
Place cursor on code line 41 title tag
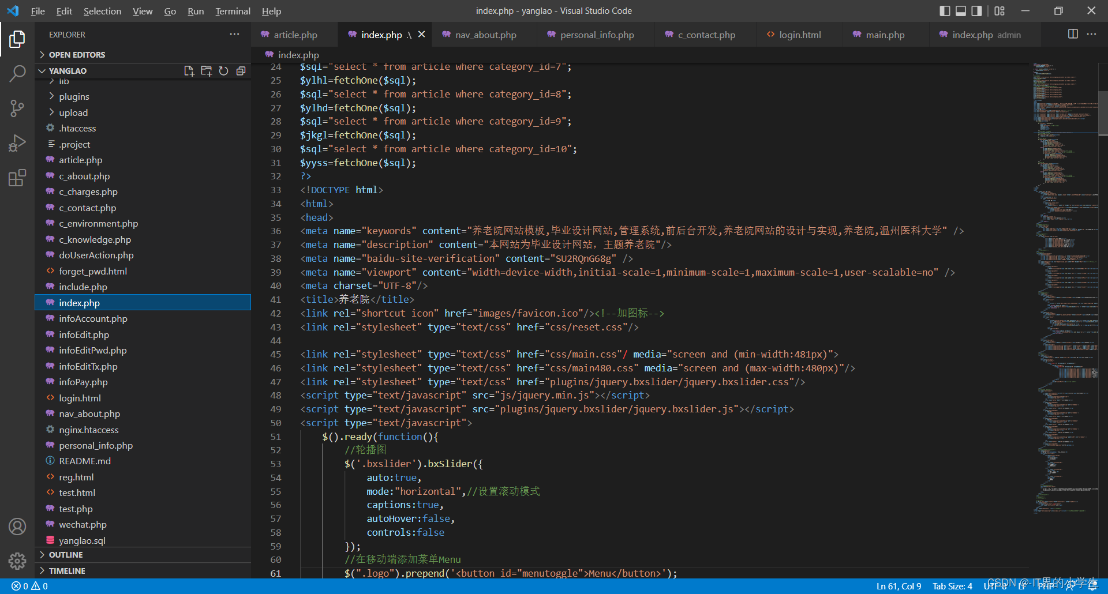[357, 299]
